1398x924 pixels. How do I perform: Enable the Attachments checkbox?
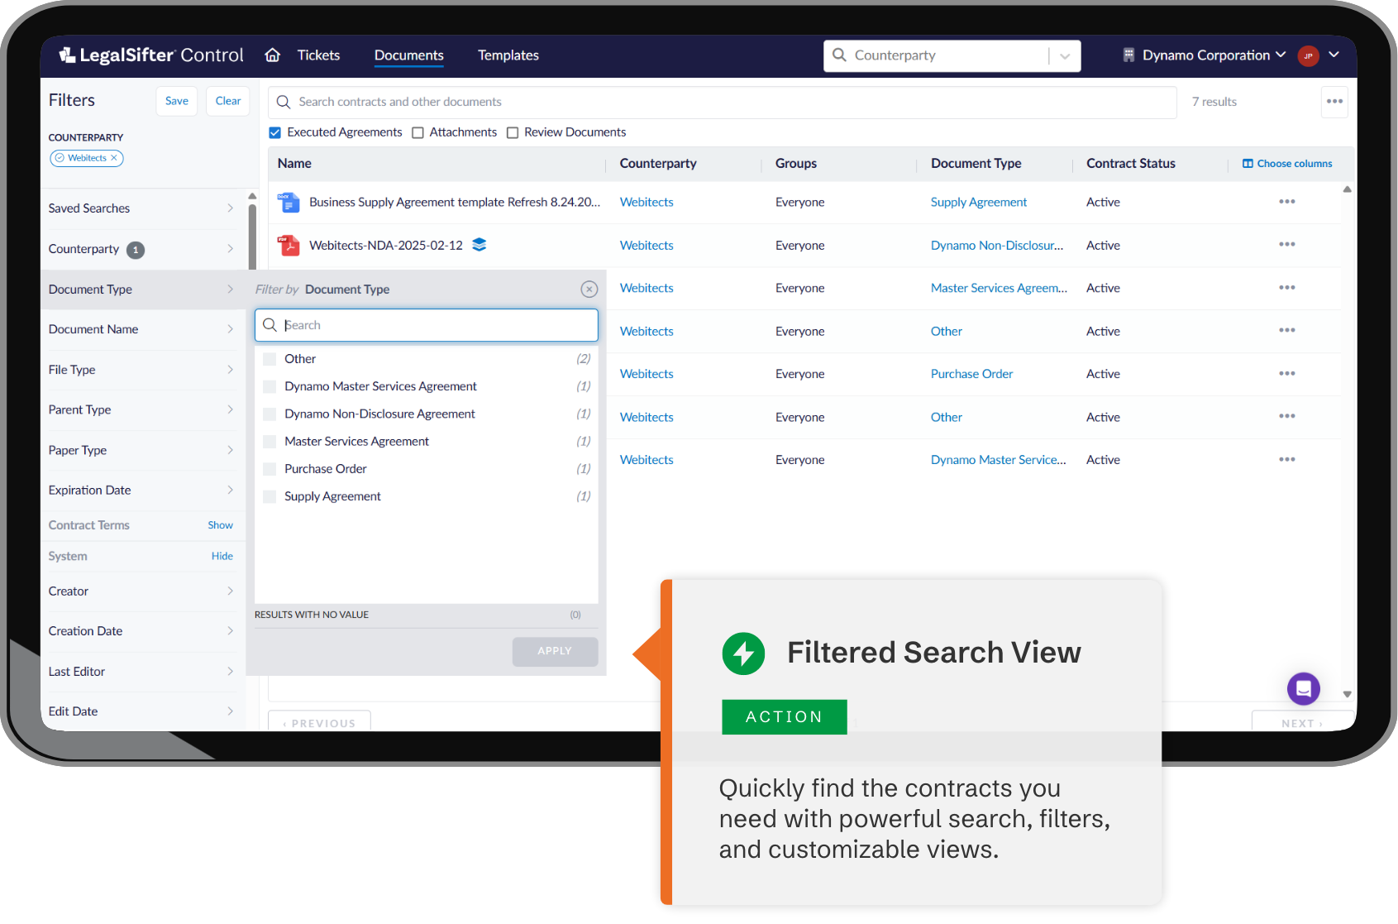pos(418,132)
